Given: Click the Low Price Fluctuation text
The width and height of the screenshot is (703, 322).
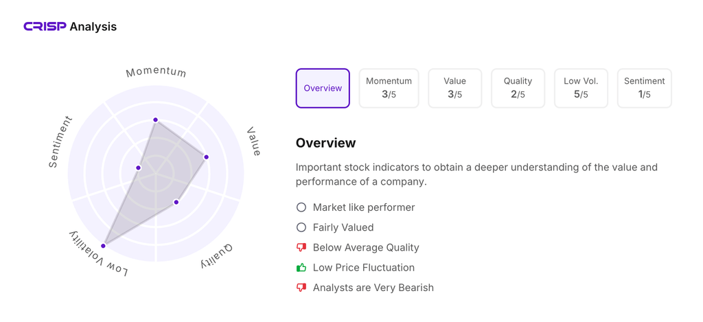Looking at the screenshot, I should [363, 267].
